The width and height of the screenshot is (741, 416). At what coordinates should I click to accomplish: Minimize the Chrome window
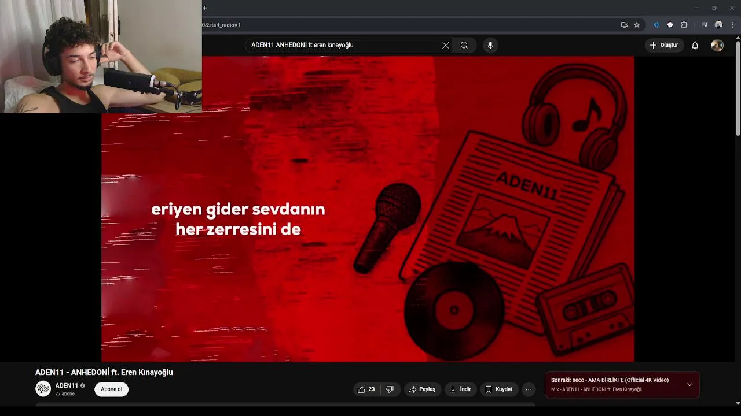696,8
